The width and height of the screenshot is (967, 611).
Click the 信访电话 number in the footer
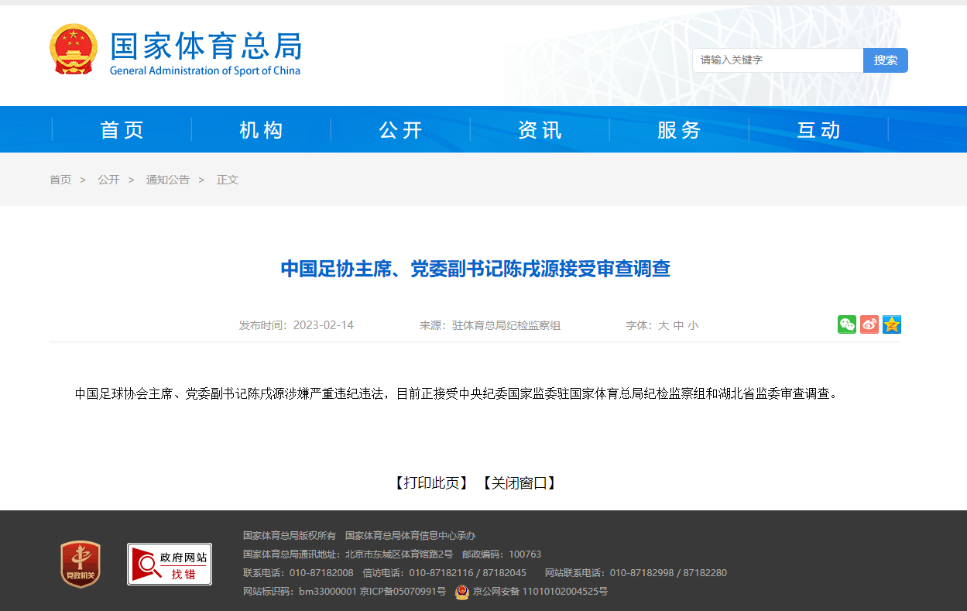tap(444, 573)
